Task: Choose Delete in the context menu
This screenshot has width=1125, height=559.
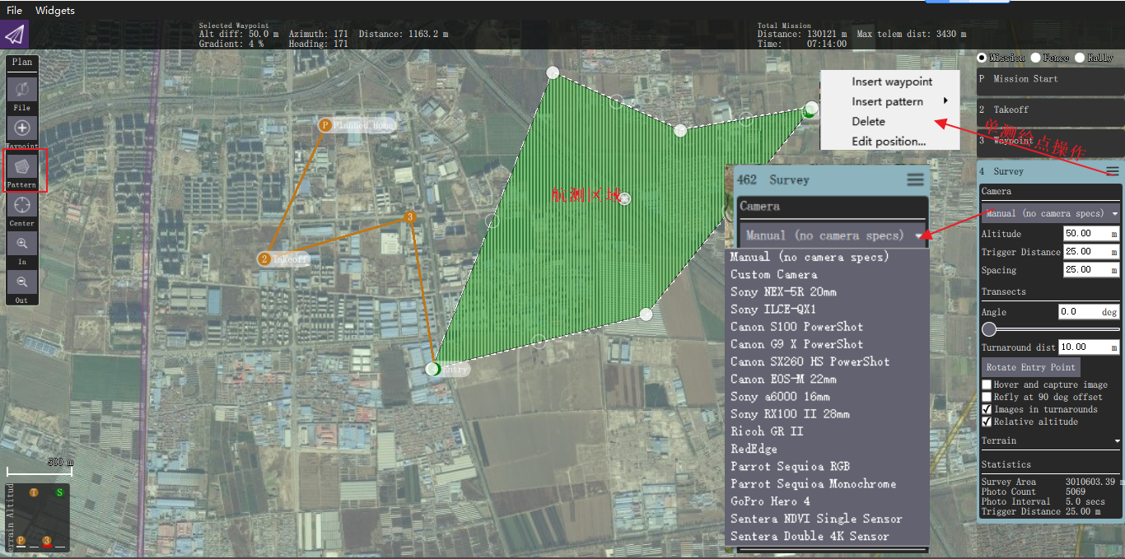Action: click(868, 121)
